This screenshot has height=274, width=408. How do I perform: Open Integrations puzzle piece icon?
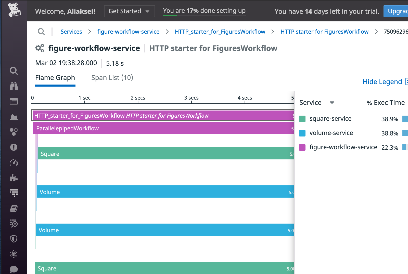[x=14, y=178]
